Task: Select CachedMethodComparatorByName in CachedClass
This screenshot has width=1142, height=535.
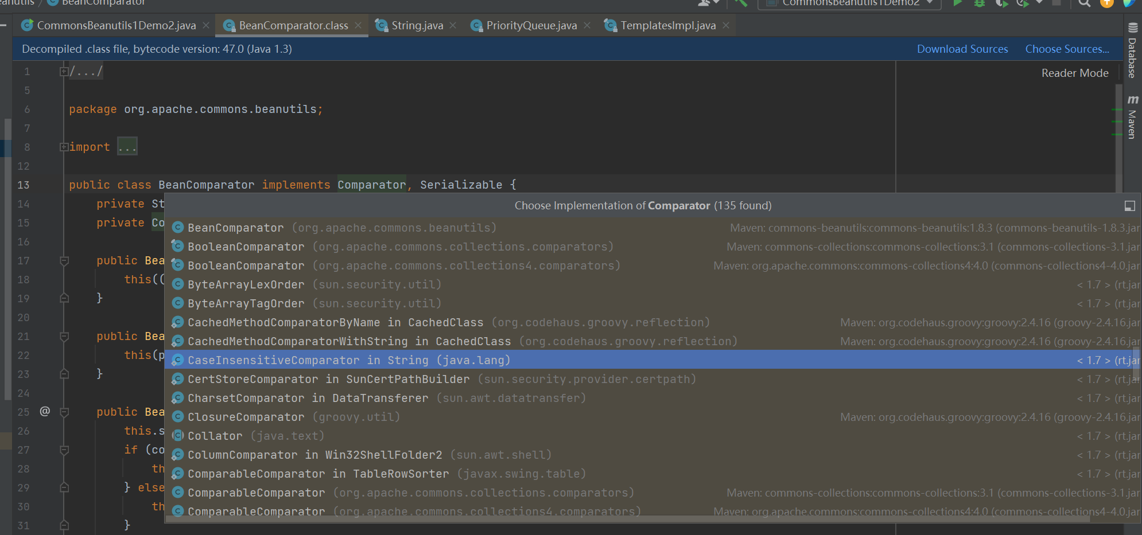Action: click(652, 322)
